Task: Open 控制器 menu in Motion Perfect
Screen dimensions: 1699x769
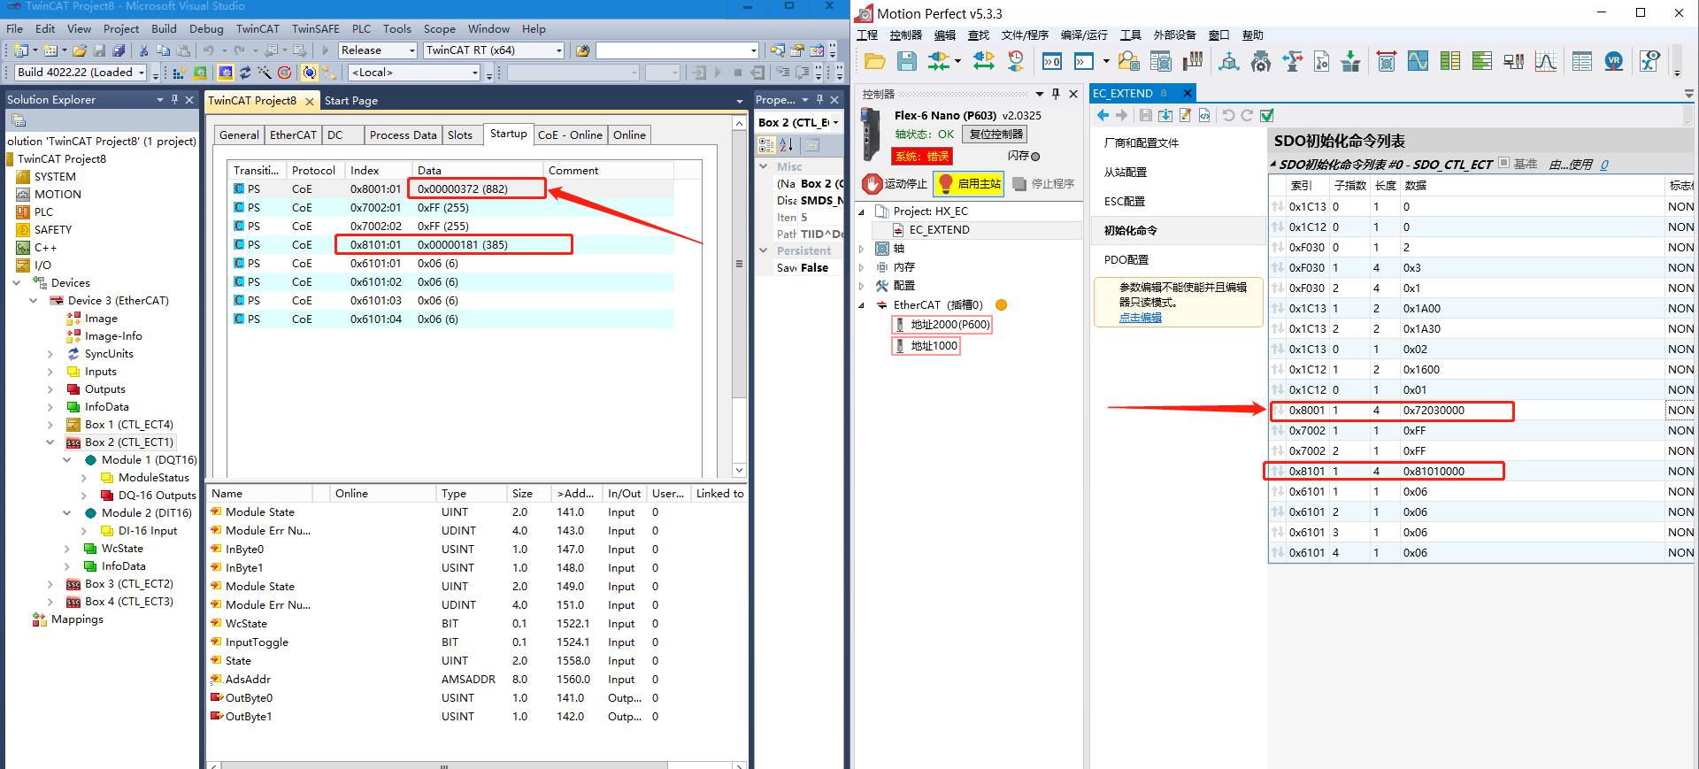Action: pos(905,35)
